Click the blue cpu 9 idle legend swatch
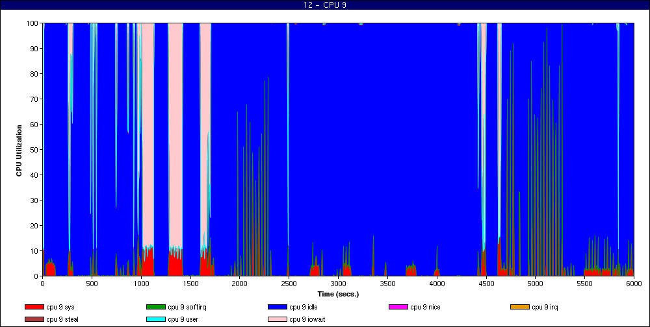This screenshot has width=650, height=327. (x=278, y=307)
